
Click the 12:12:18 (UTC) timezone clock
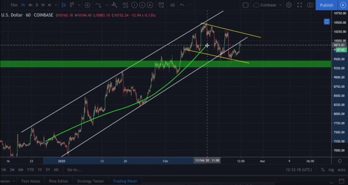tap(298, 170)
